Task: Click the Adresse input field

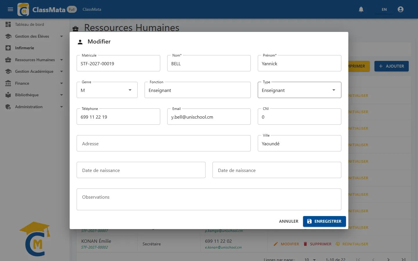Action: pyautogui.click(x=164, y=143)
